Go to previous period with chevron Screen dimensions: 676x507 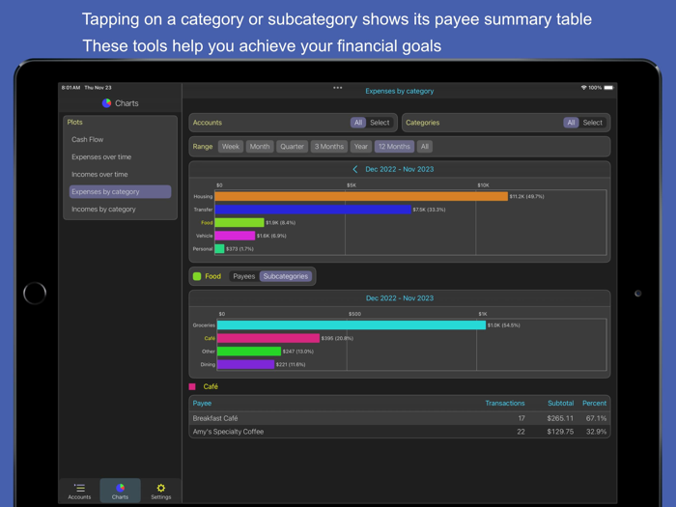coord(355,169)
